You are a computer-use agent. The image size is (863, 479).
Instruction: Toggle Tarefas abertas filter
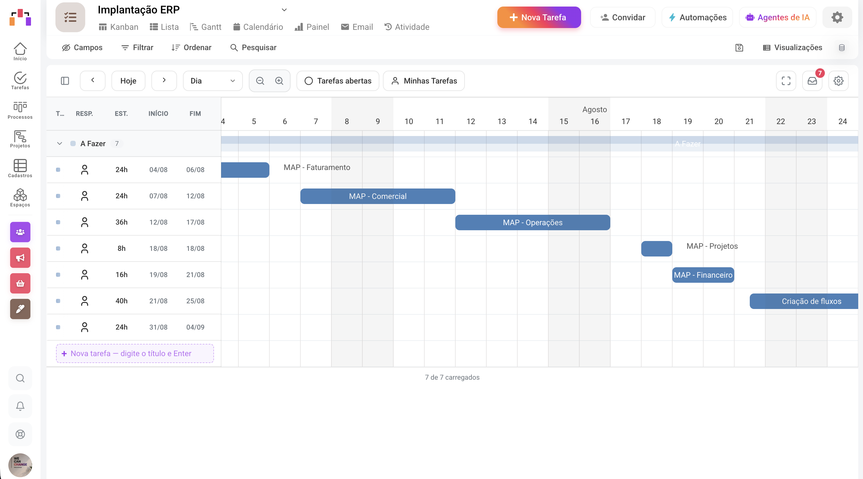338,81
